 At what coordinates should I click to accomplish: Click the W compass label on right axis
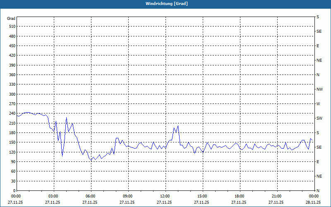(318, 103)
